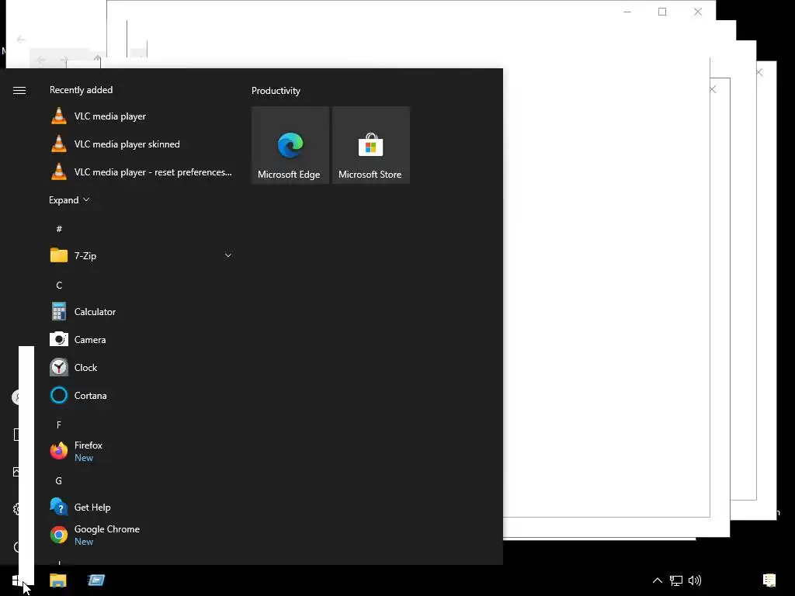795x596 pixels.
Task: Open Calculator app
Action: pyautogui.click(x=141, y=312)
